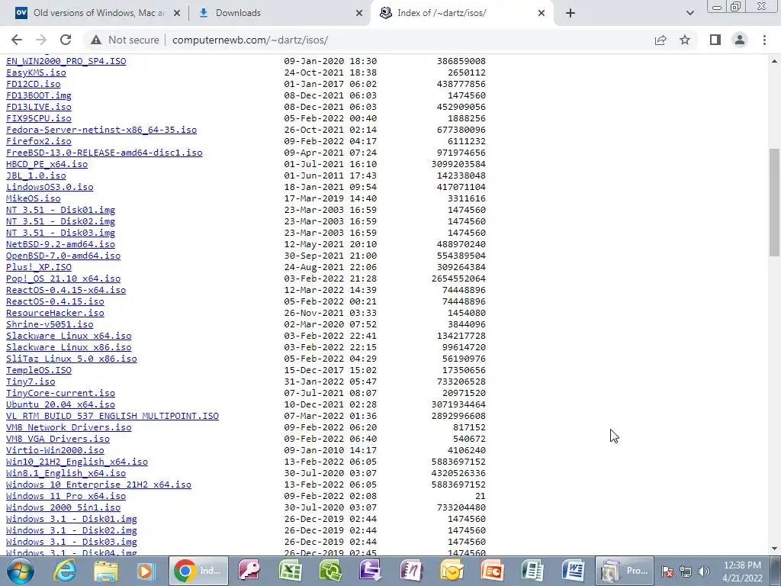Open Microsoft PowerPoint from taskbar
Screen dimensions: 781x586
491,571
